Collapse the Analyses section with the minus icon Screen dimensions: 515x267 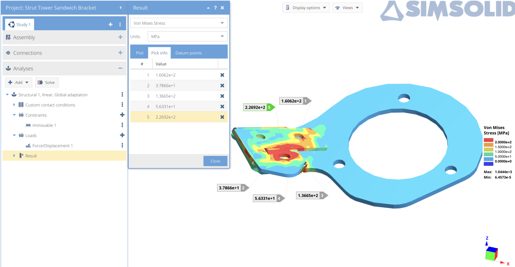[121, 68]
